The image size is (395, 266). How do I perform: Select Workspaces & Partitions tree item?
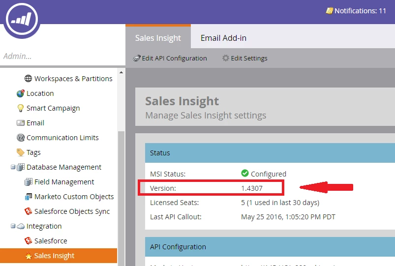pos(68,79)
